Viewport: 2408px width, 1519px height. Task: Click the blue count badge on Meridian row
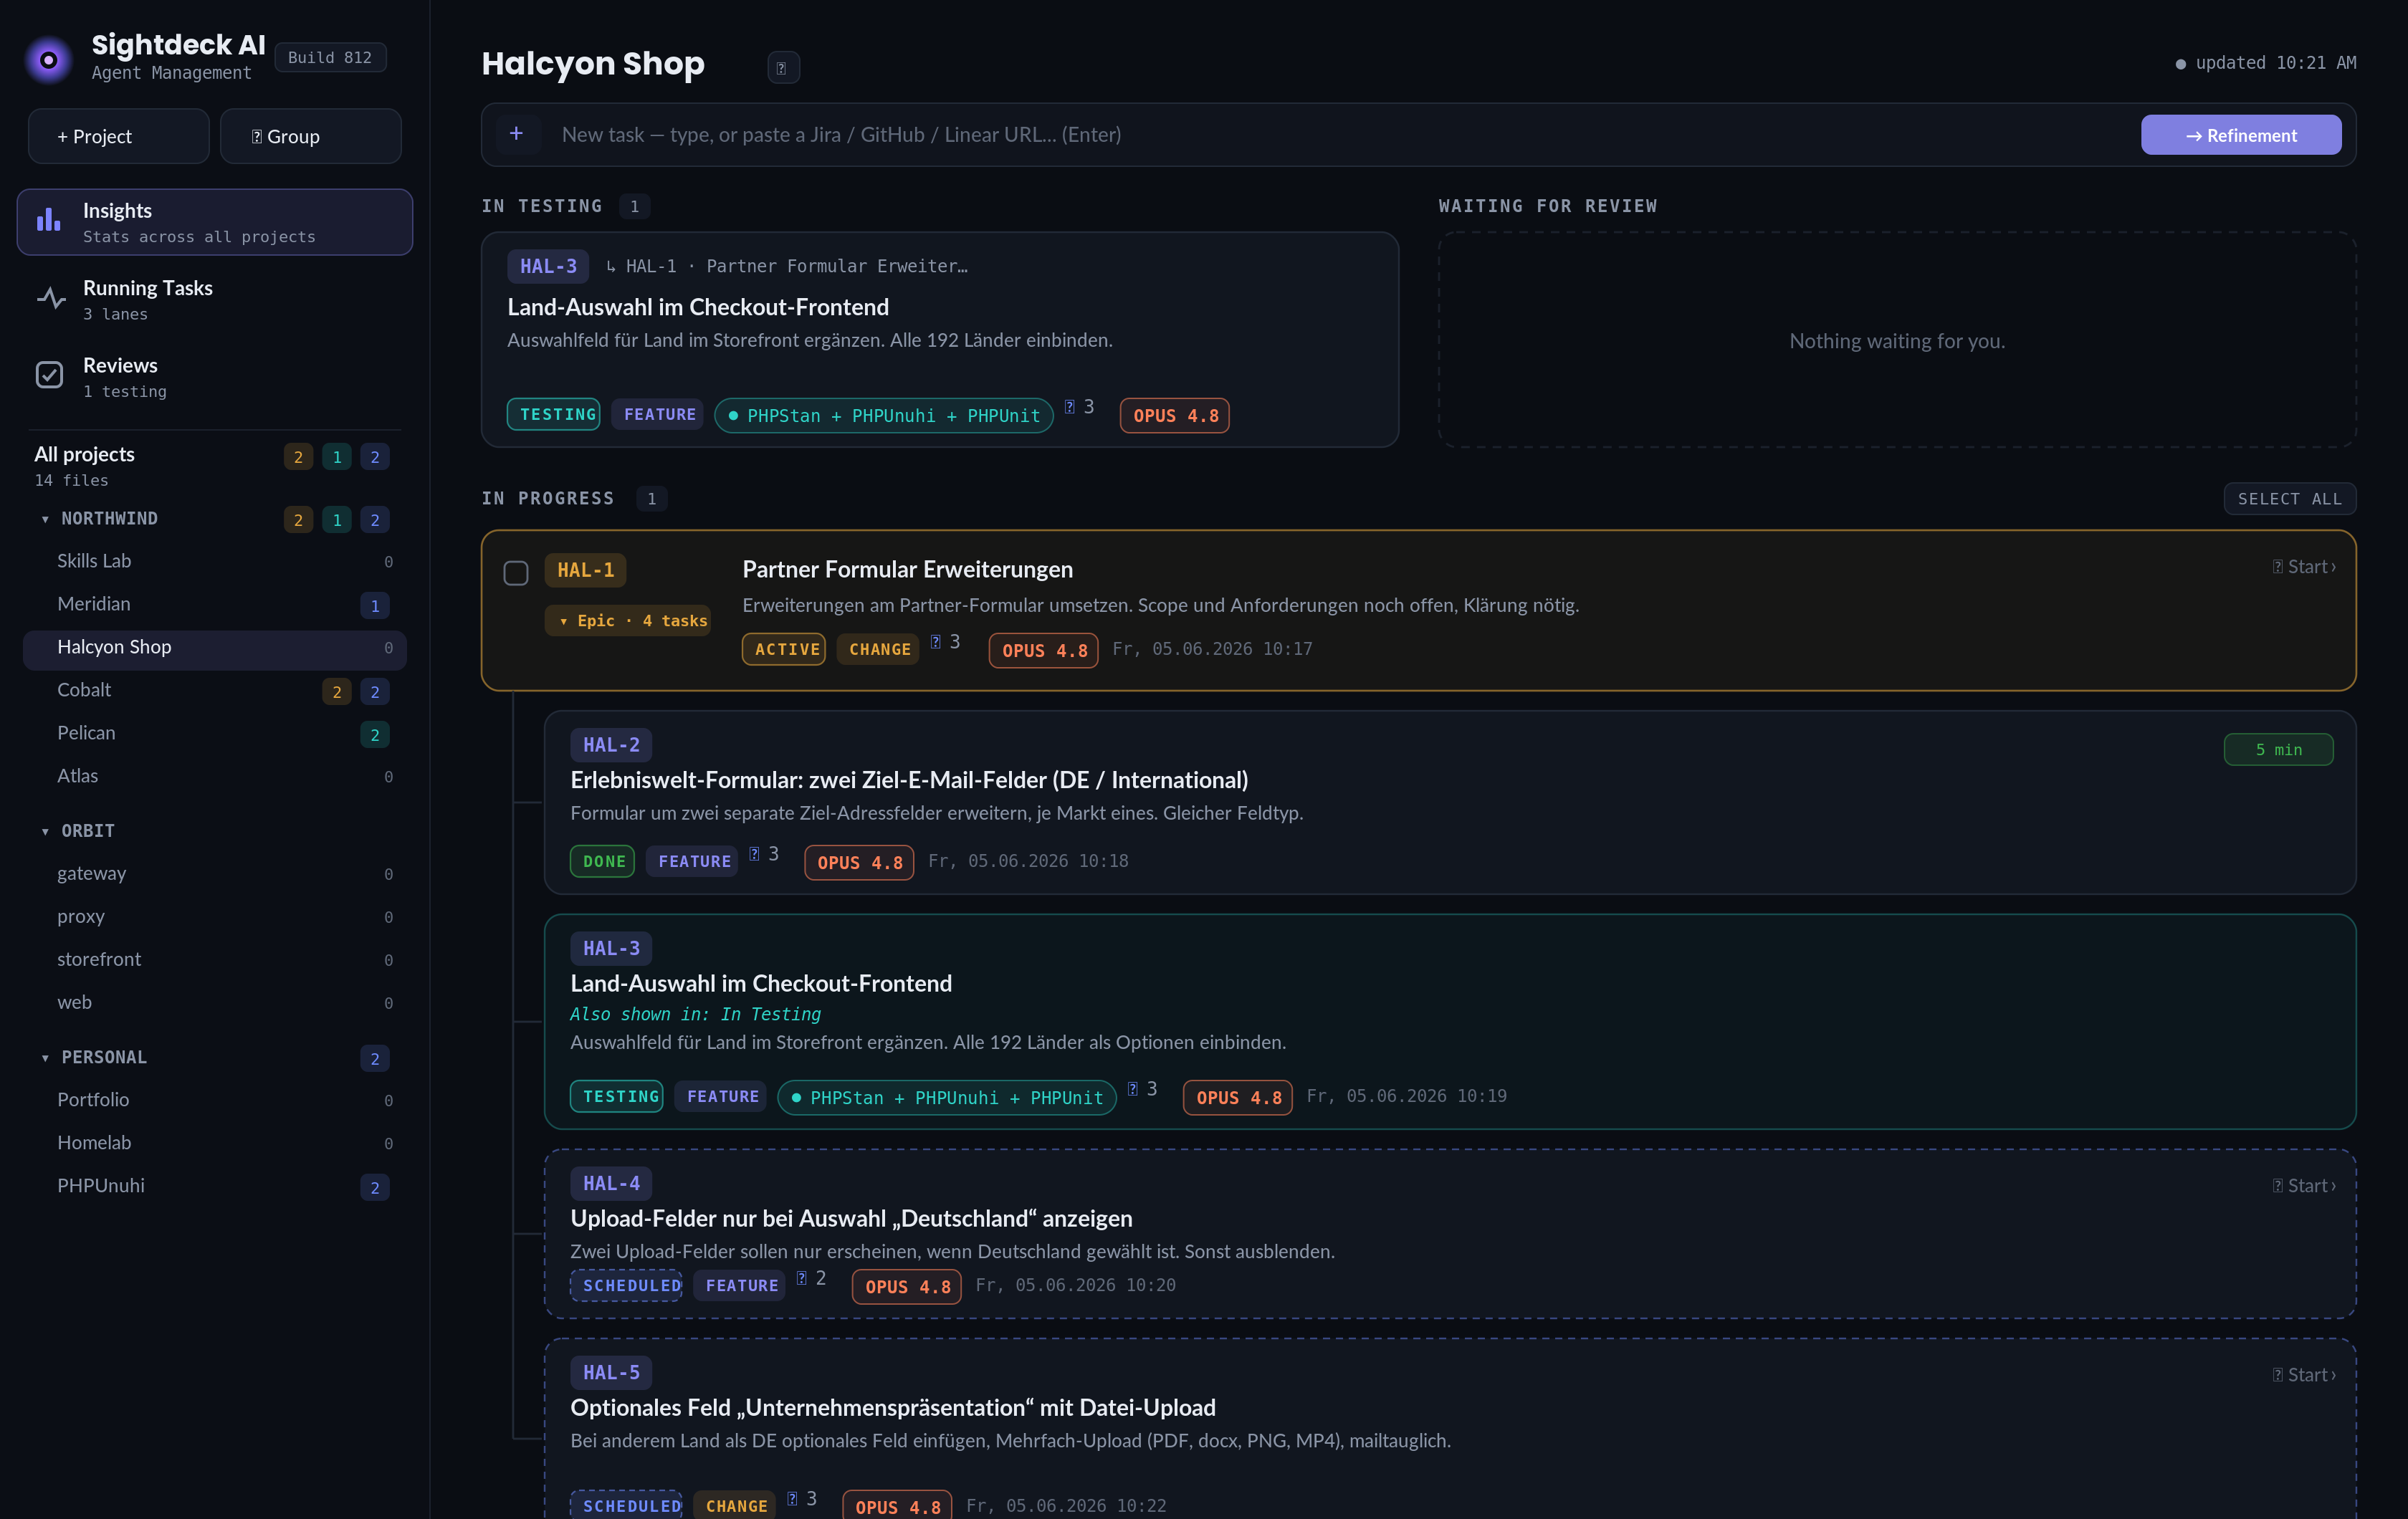tap(375, 606)
